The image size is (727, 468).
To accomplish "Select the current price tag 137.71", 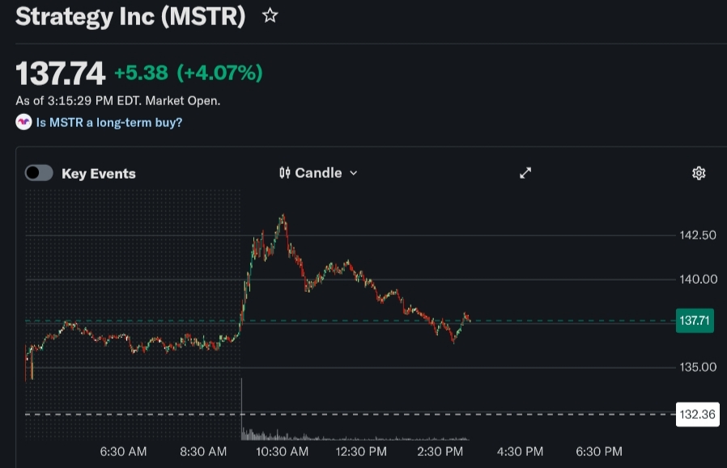I will (x=694, y=321).
